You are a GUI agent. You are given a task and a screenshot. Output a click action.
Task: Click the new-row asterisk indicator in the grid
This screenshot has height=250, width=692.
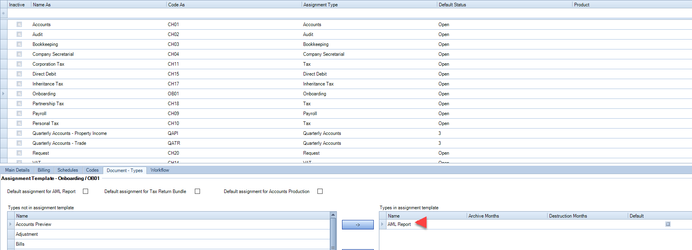click(x=4, y=13)
